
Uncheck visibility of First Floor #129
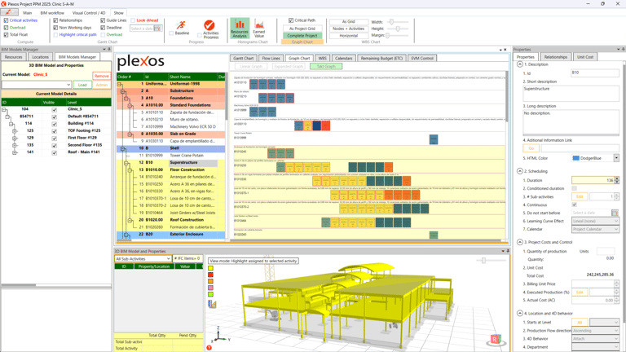(x=55, y=138)
